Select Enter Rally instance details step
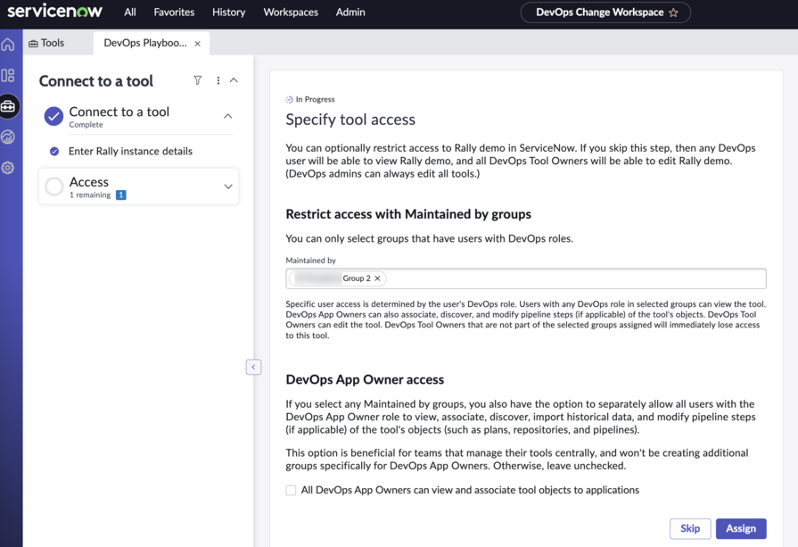 click(x=130, y=152)
